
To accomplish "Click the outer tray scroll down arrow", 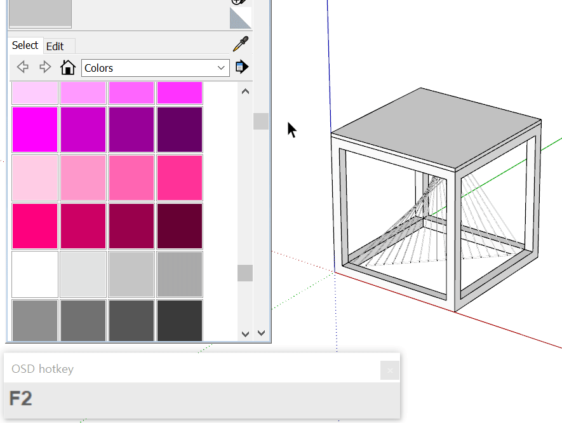I will (261, 333).
